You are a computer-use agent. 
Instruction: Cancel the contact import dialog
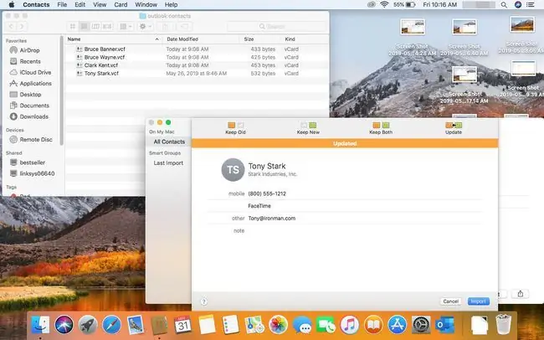point(450,301)
